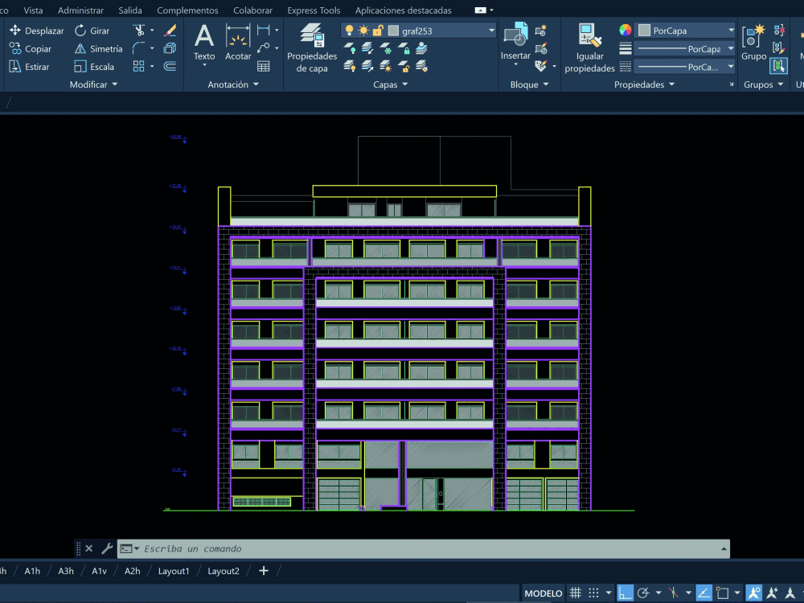Click the Grupo icon in Grupos panel

[753, 36]
